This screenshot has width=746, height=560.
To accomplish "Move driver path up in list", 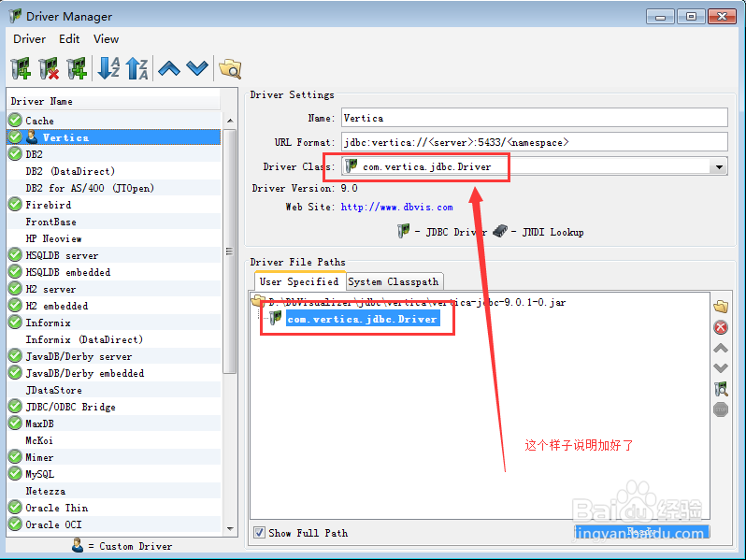I will click(x=721, y=349).
